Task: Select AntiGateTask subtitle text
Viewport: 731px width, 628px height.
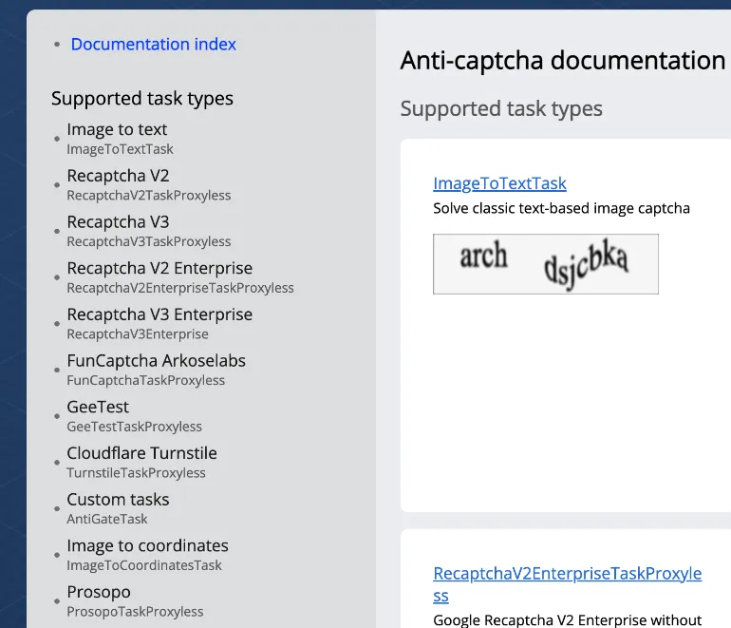Action: click(106, 519)
